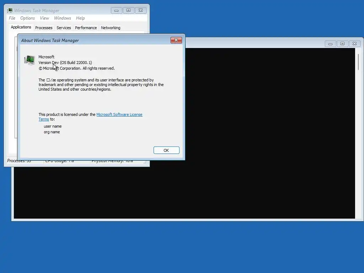
Task: Click the console window vertical scrollbar
Action: (358, 62)
